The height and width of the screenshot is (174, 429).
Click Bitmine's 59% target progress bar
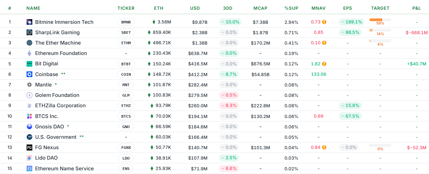(380, 20)
